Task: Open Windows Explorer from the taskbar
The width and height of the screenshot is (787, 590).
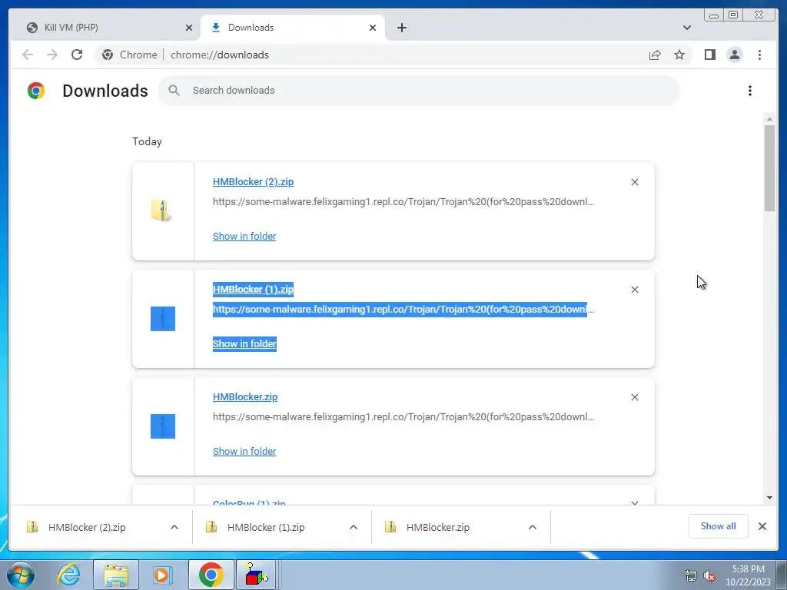Action: coord(116,575)
